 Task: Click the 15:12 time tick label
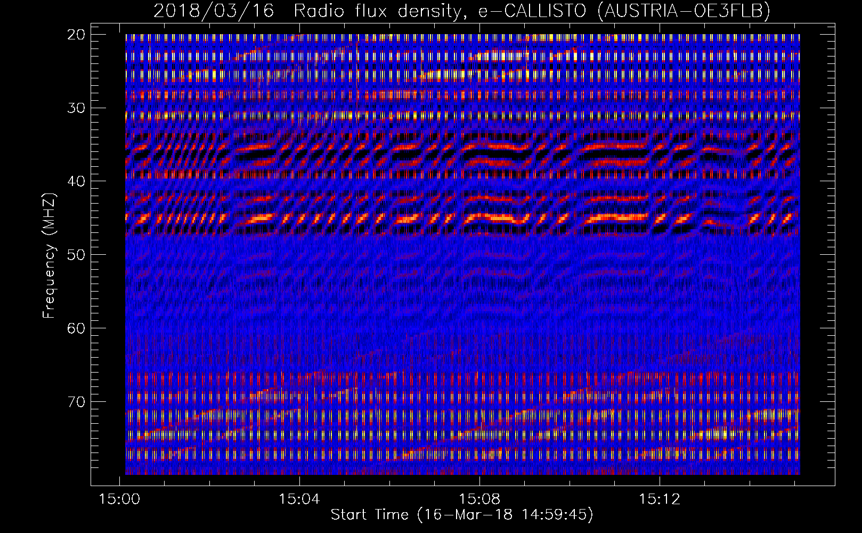click(x=660, y=499)
